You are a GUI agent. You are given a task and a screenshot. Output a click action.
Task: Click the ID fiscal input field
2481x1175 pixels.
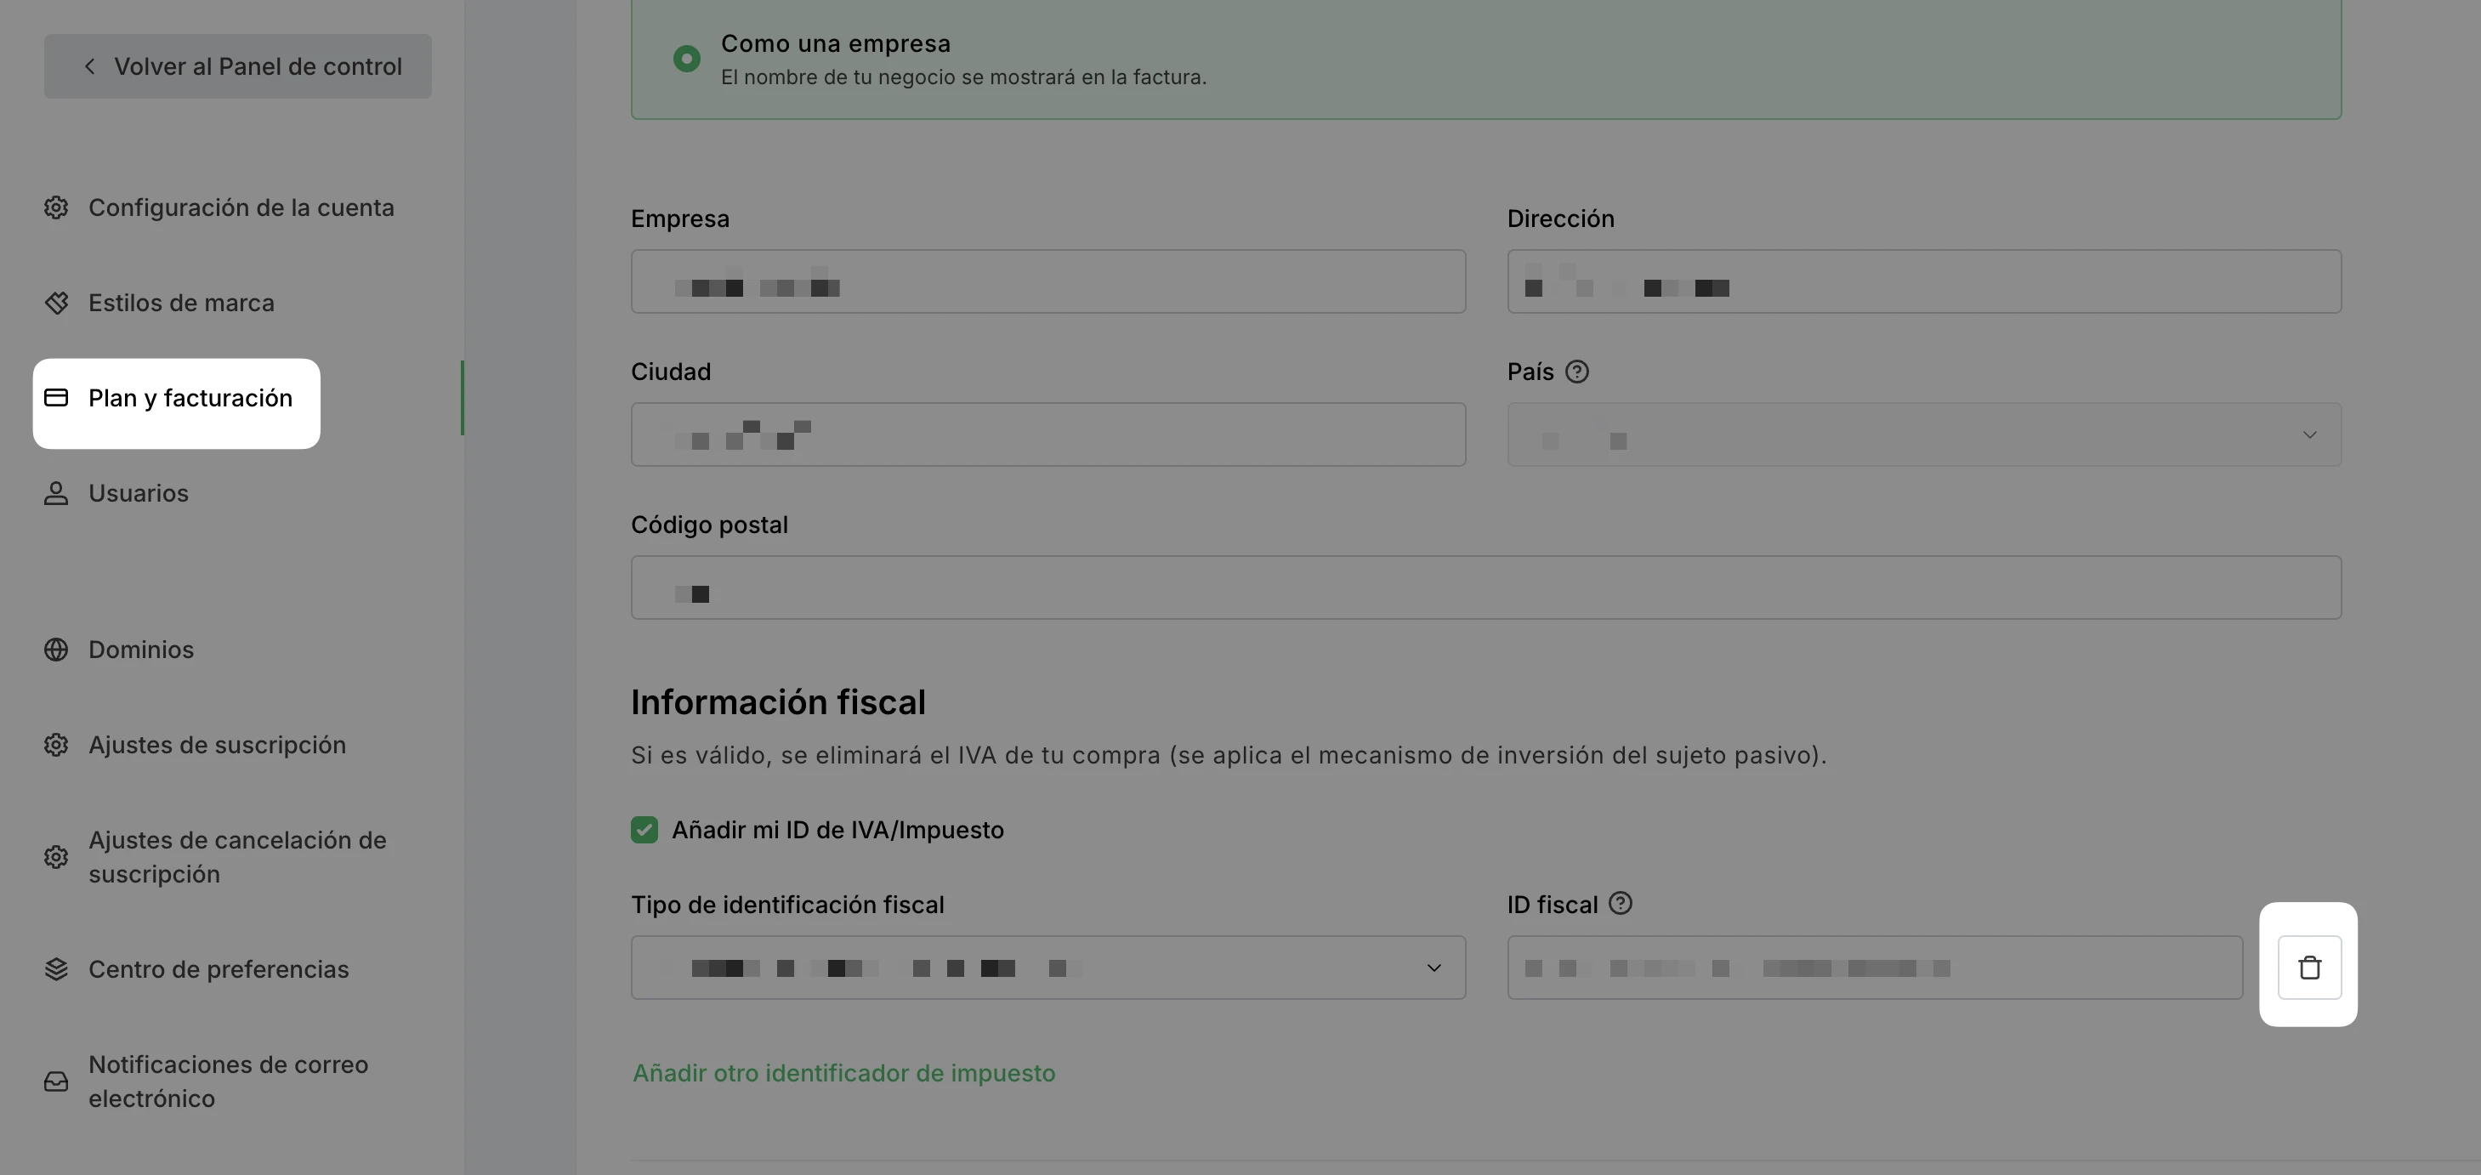click(x=1874, y=968)
